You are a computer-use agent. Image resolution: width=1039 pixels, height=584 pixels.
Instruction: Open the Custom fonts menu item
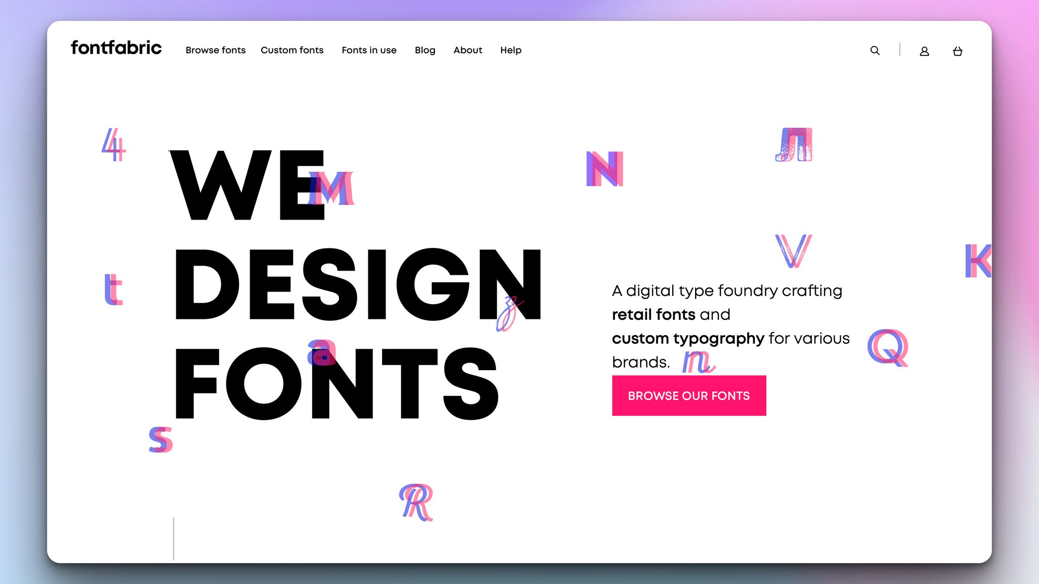(292, 50)
